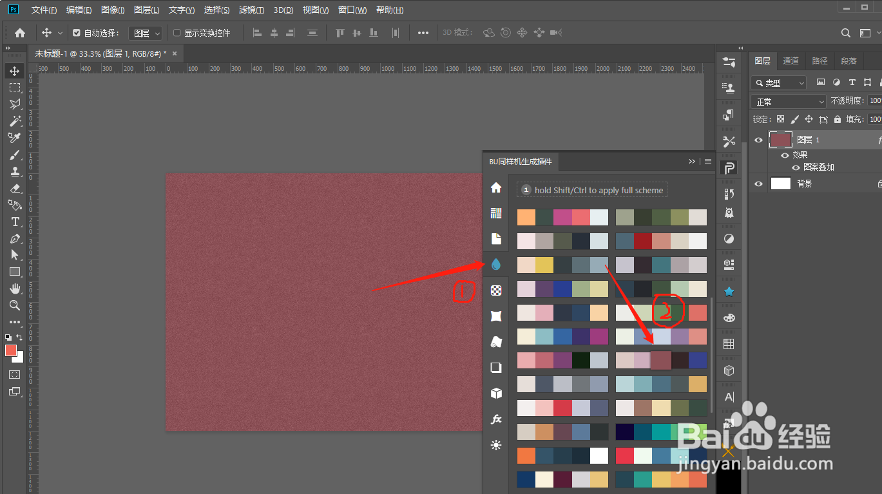This screenshot has height=494, width=882.
Task: Open the Move tool preset picker arrow
Action: pyautogui.click(x=61, y=33)
